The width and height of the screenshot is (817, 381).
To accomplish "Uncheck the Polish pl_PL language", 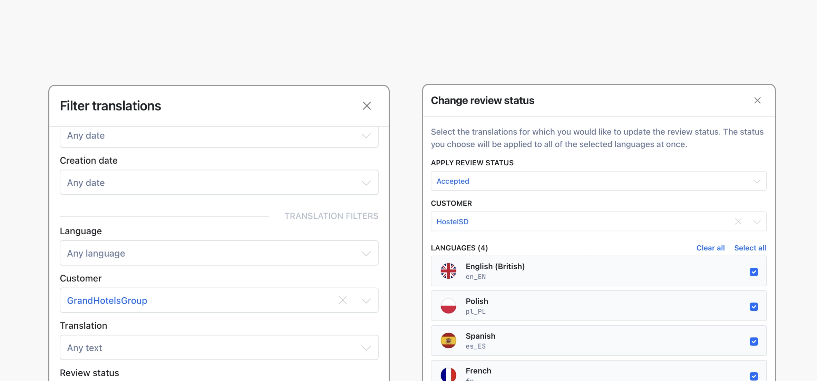I will pyautogui.click(x=754, y=307).
